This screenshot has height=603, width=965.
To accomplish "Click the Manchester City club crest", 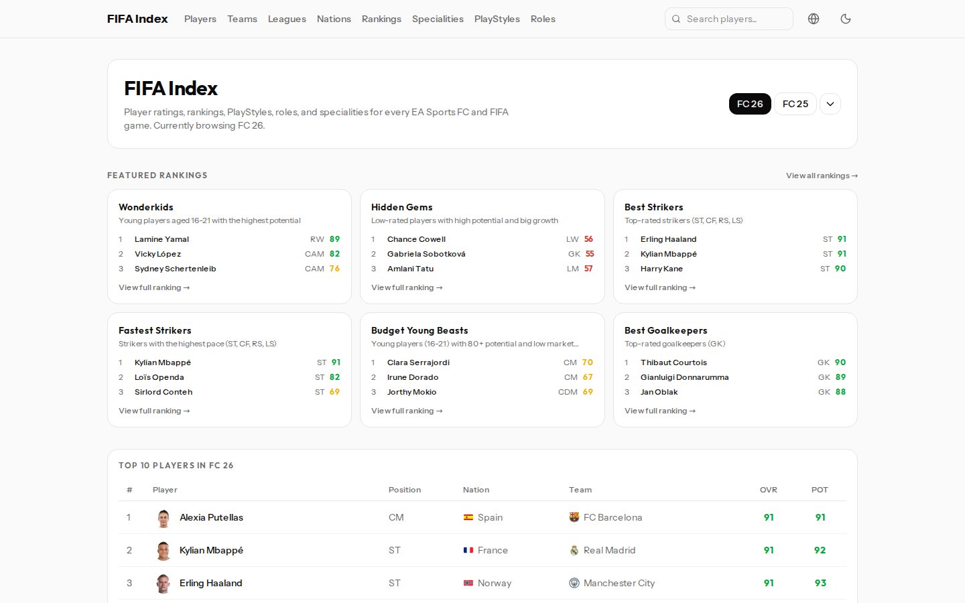I will [x=574, y=583].
